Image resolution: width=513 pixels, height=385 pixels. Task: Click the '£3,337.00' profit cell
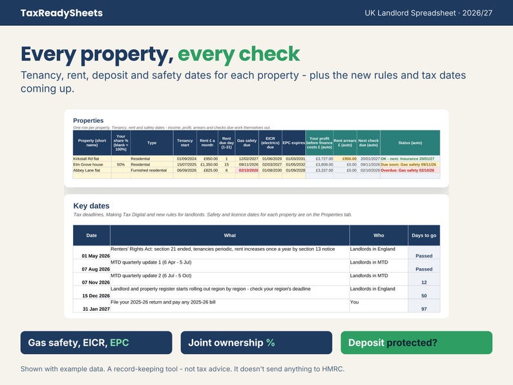point(319,171)
